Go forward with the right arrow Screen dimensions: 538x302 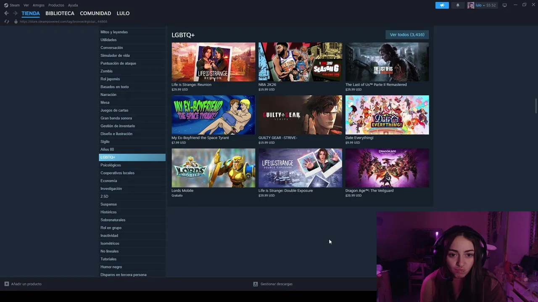click(15, 13)
